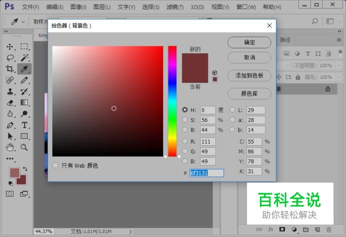Click the web-safe color cube warning icon
This screenshot has height=237, width=346.
pos(214,72)
